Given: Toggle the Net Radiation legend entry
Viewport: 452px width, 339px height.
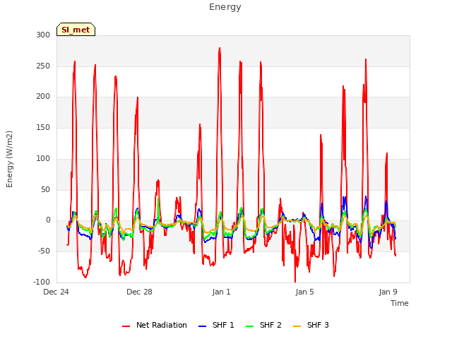Looking at the screenshot, I should click(155, 326).
